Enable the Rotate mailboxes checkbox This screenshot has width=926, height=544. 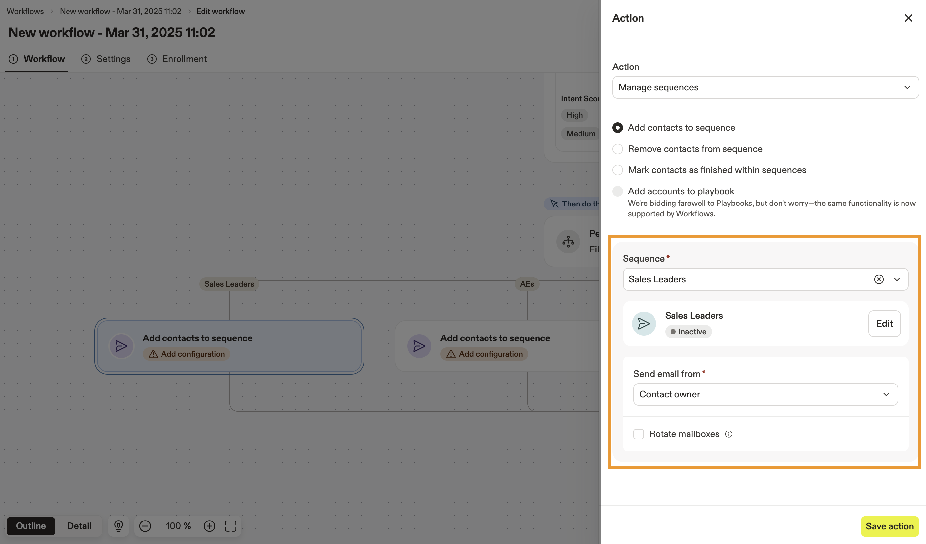[x=639, y=434]
